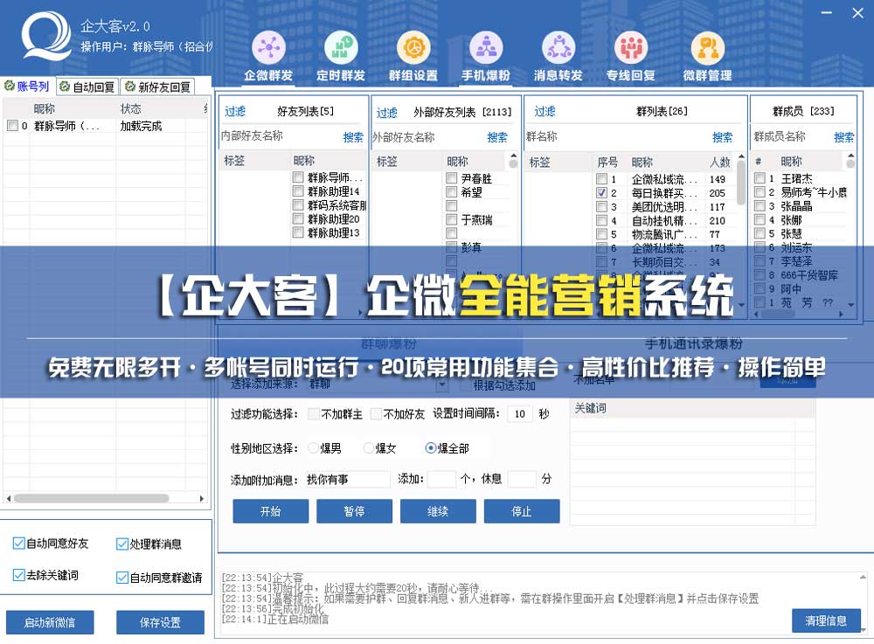Select the 爆全部 radio button
This screenshot has height=644, width=874.
coord(430,448)
